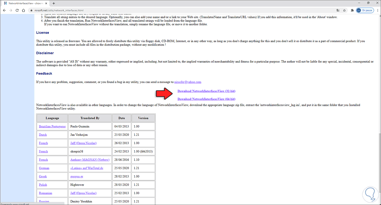Select the NetworkInterfacesView browser tab

click(25, 3)
